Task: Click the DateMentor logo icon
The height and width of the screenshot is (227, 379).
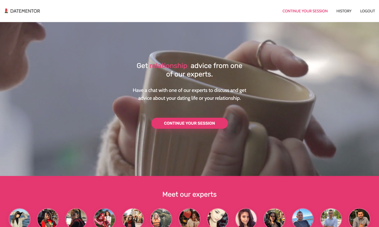Action: tap(6, 11)
